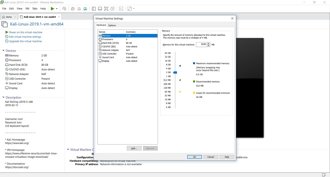330x177 pixels.
Task: Open the Edit menu
Action: pos(11,9)
